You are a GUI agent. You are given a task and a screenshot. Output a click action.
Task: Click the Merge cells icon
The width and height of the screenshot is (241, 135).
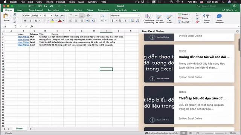point(102,21)
